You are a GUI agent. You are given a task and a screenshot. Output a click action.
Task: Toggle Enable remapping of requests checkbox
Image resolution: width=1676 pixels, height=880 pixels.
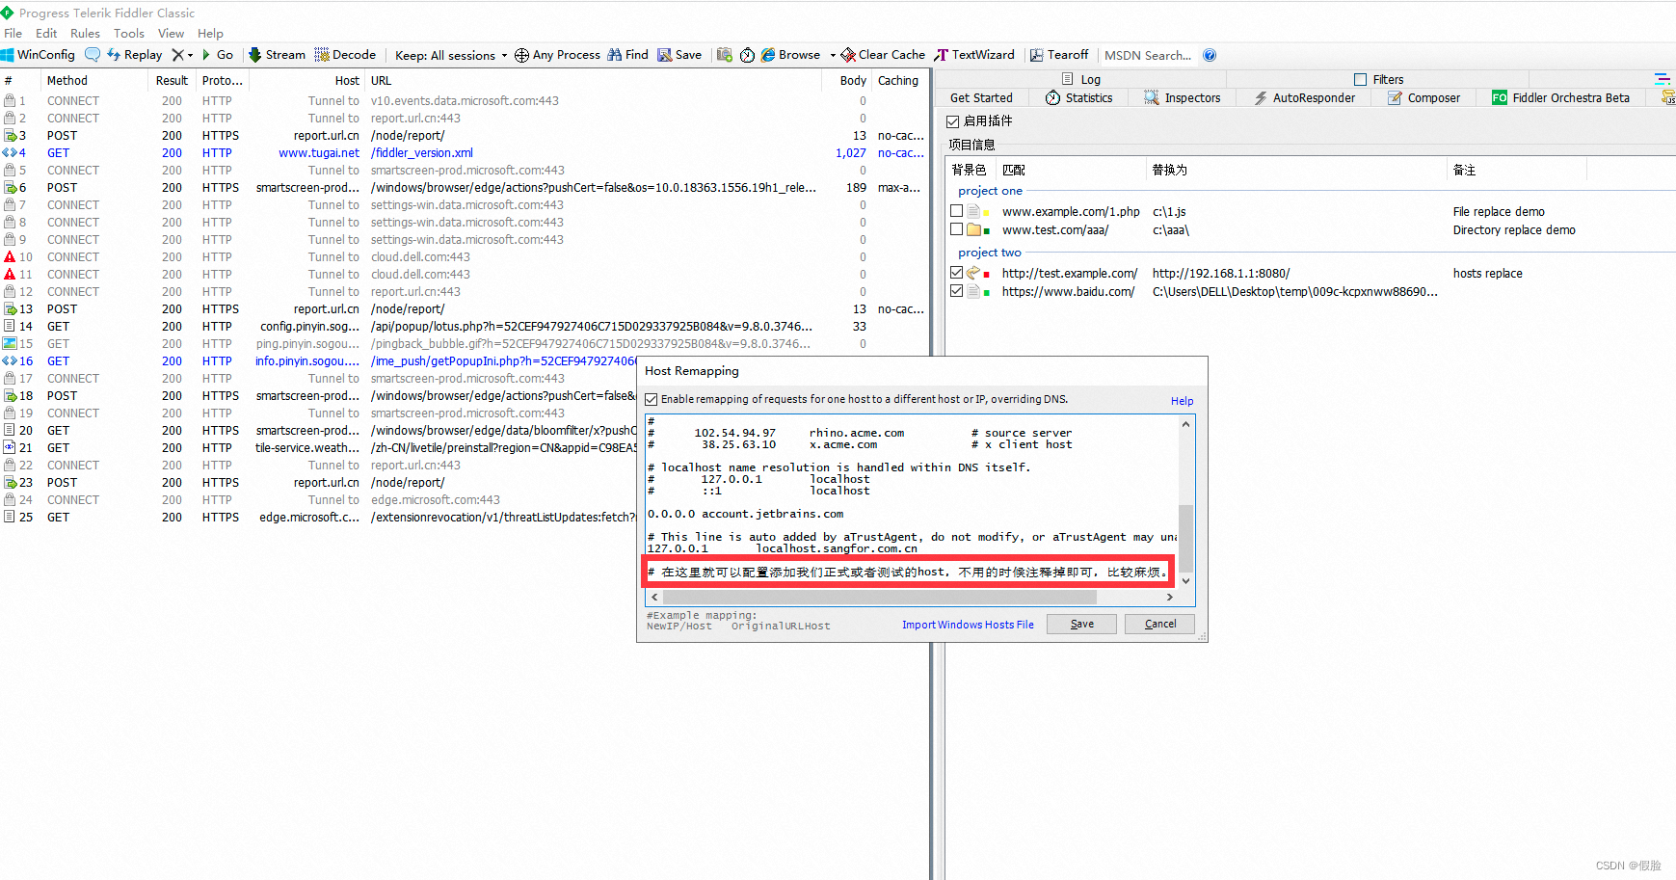pos(652,399)
